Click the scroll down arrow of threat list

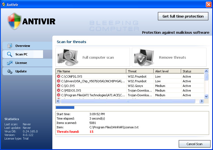[206, 96]
